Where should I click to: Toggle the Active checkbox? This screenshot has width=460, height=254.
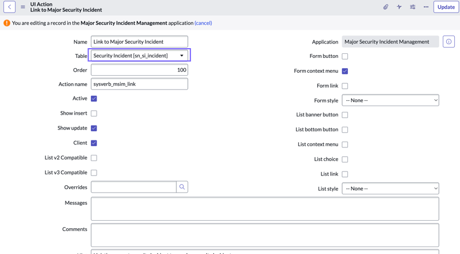94,99
